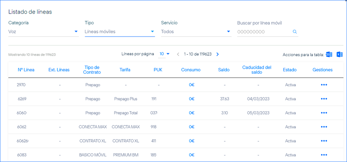The width and height of the screenshot is (347, 162).
Task: Focus the Buscar por línea móvil field
Action: [x=264, y=32]
